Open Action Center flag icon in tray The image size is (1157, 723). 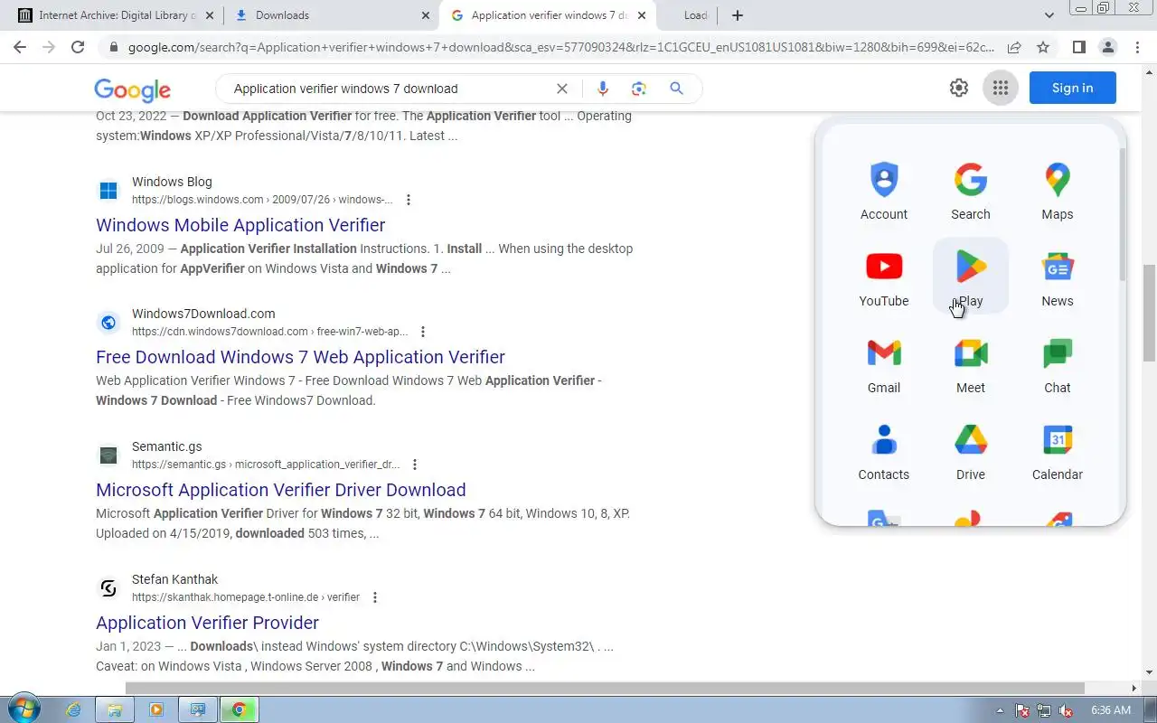tap(1022, 710)
